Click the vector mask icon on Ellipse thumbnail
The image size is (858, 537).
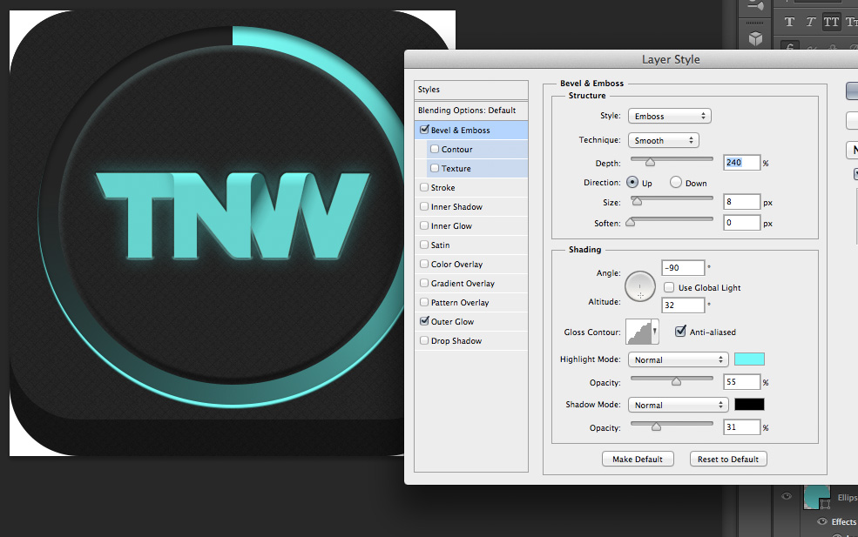click(x=825, y=504)
